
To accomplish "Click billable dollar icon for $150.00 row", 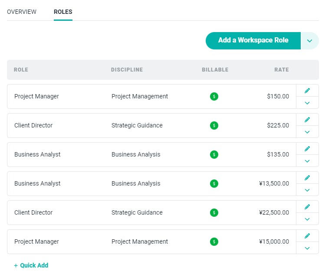I will coord(214,96).
